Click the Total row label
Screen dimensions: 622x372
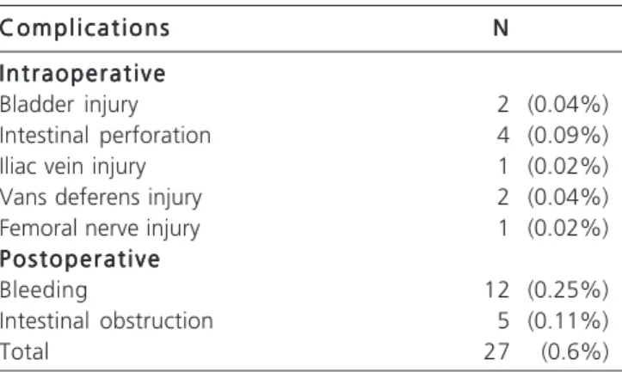tap(24, 351)
